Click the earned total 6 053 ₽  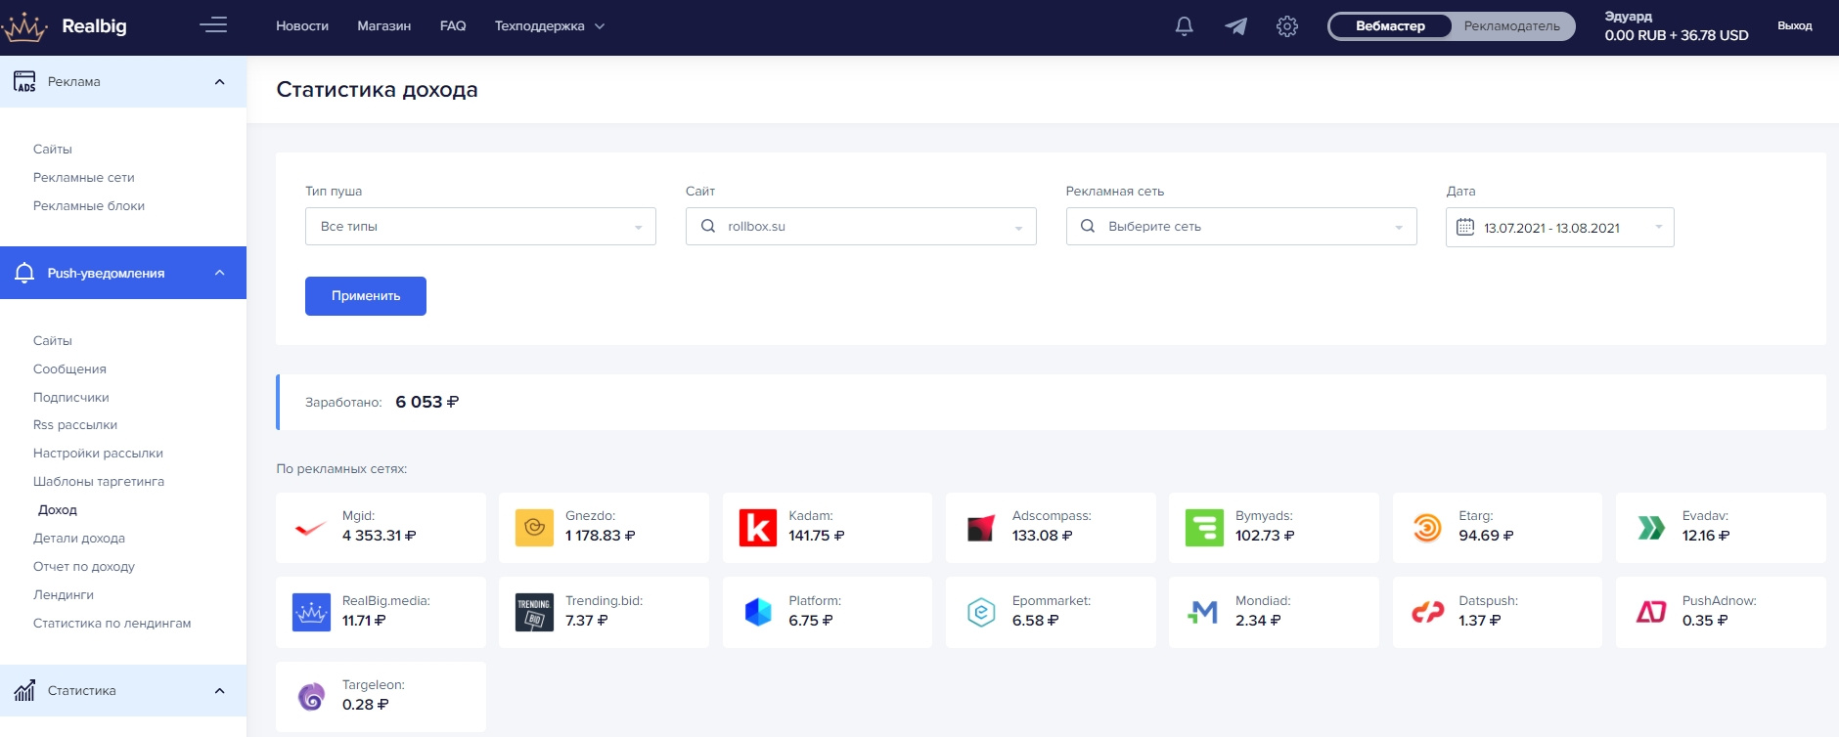[427, 402]
